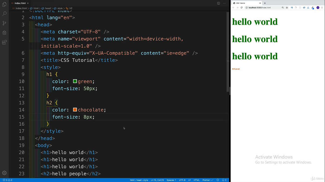Click errors and warnings count in status bar
325x182 pixels.
click(7, 180)
